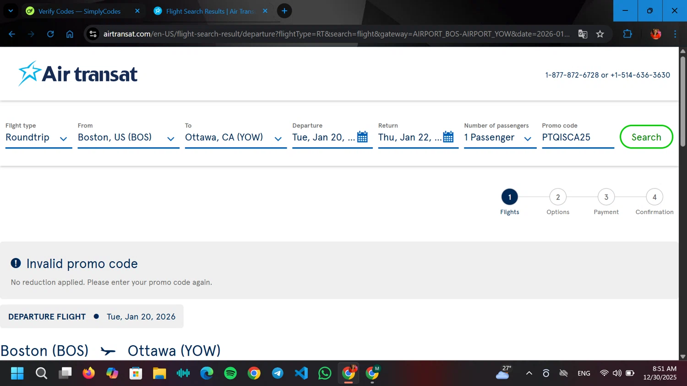Image resolution: width=687 pixels, height=386 pixels.
Task: Open WhatsApp from the taskbar
Action: point(325,373)
